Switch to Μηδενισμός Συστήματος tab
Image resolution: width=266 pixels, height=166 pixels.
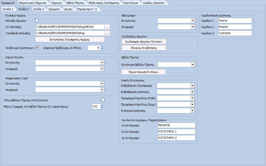click(104, 3)
